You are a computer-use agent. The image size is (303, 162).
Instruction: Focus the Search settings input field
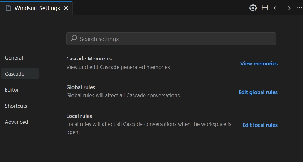coord(173,39)
